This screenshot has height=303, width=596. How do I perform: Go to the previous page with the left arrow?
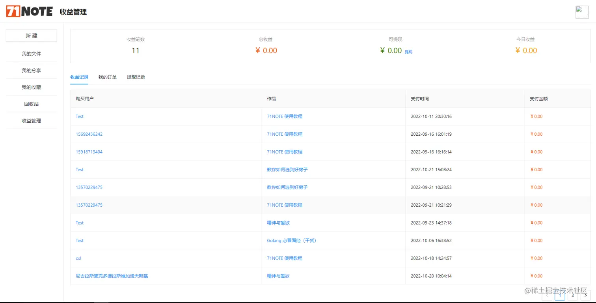[x=547, y=295]
